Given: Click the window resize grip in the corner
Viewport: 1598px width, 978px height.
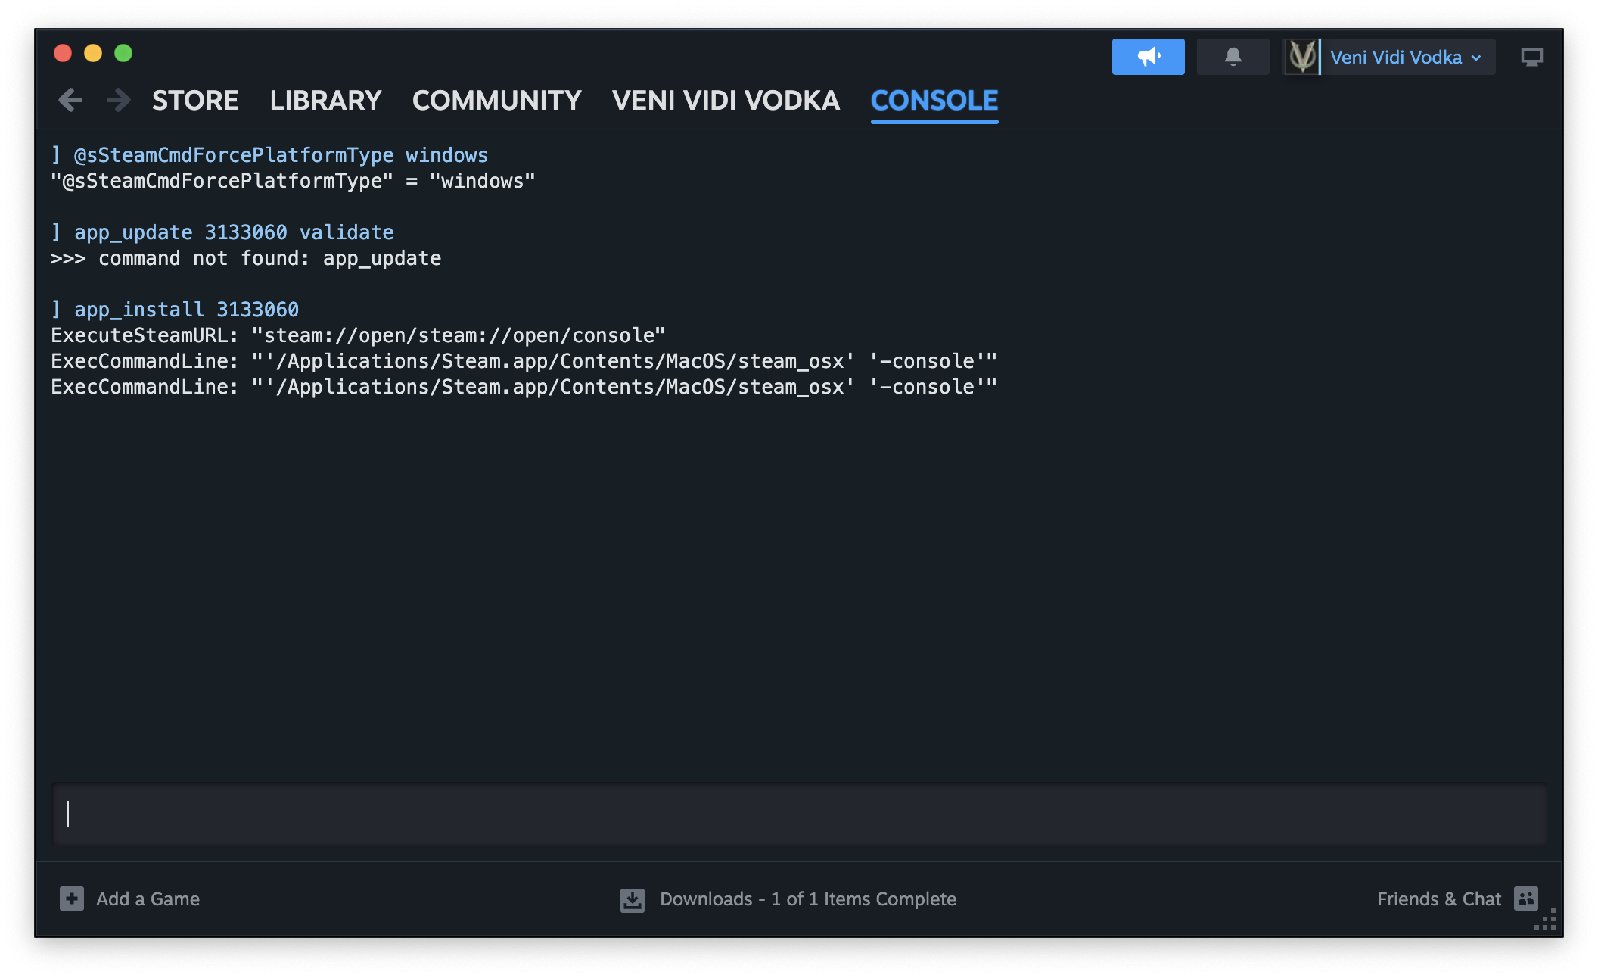Looking at the screenshot, I should pos(1546,920).
